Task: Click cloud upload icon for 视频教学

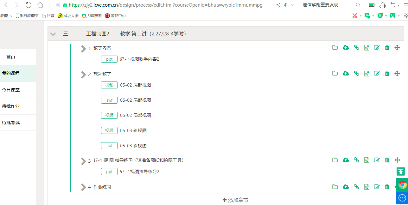Action: pos(346,74)
